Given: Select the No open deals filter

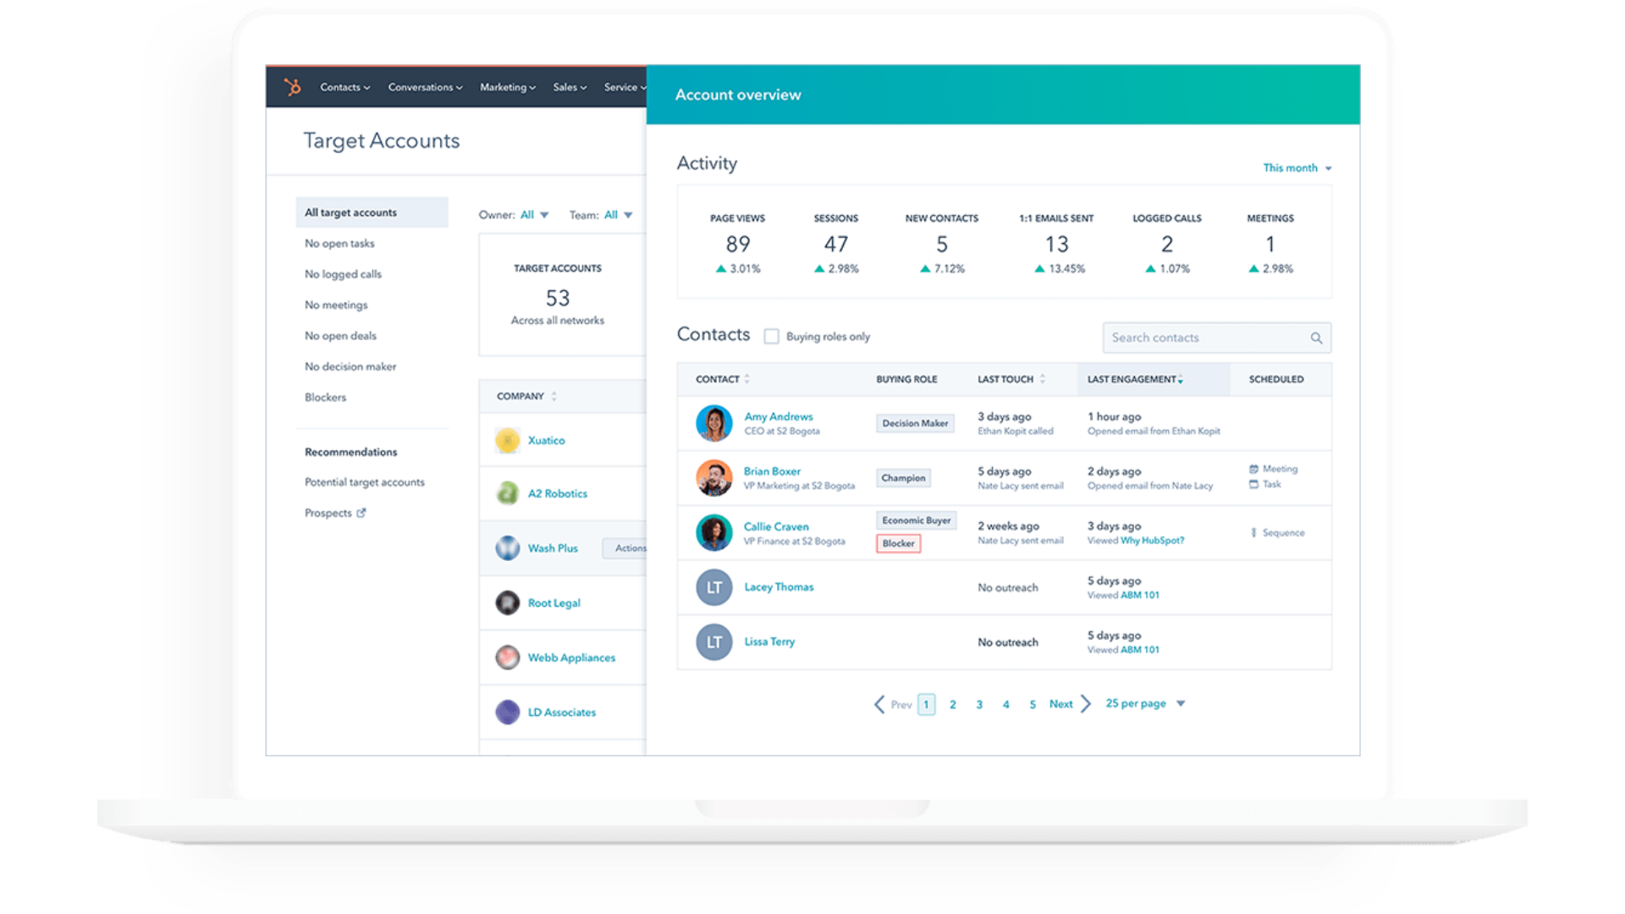Looking at the screenshot, I should [340, 336].
